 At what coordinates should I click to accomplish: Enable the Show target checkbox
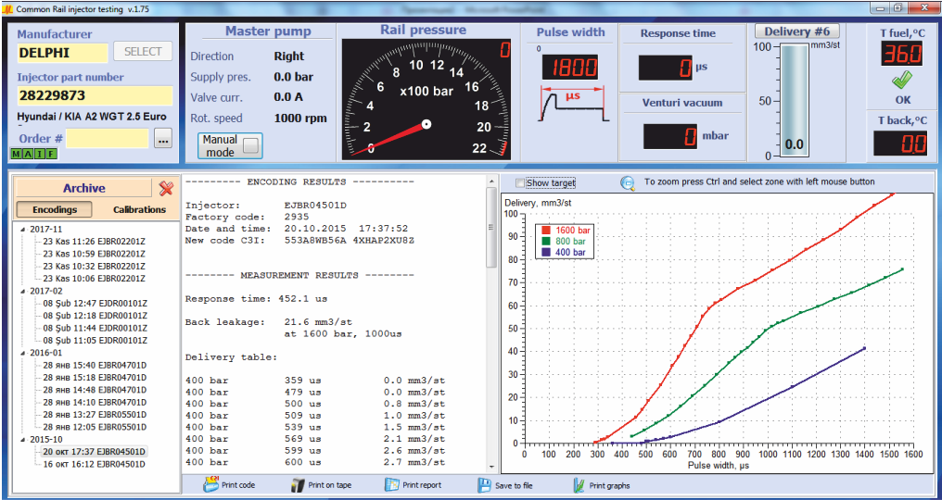(519, 182)
